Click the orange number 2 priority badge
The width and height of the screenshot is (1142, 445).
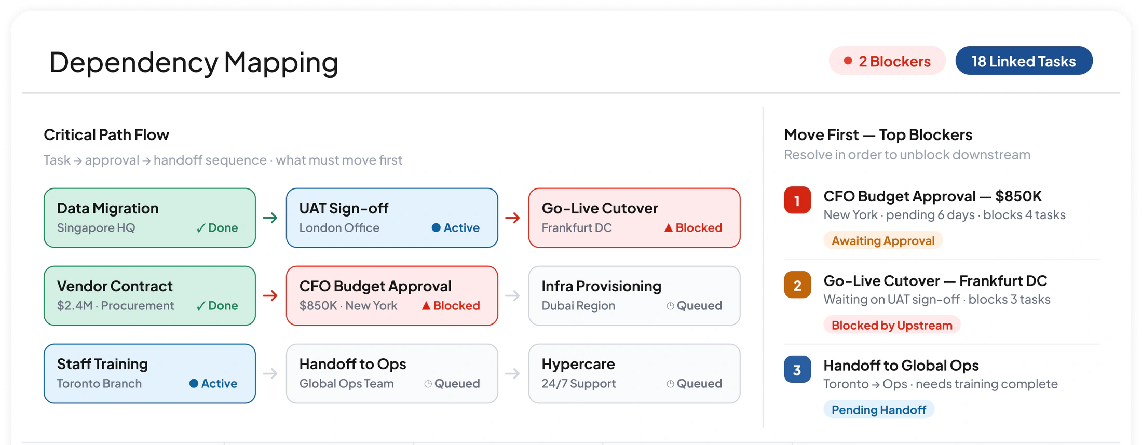pos(797,285)
